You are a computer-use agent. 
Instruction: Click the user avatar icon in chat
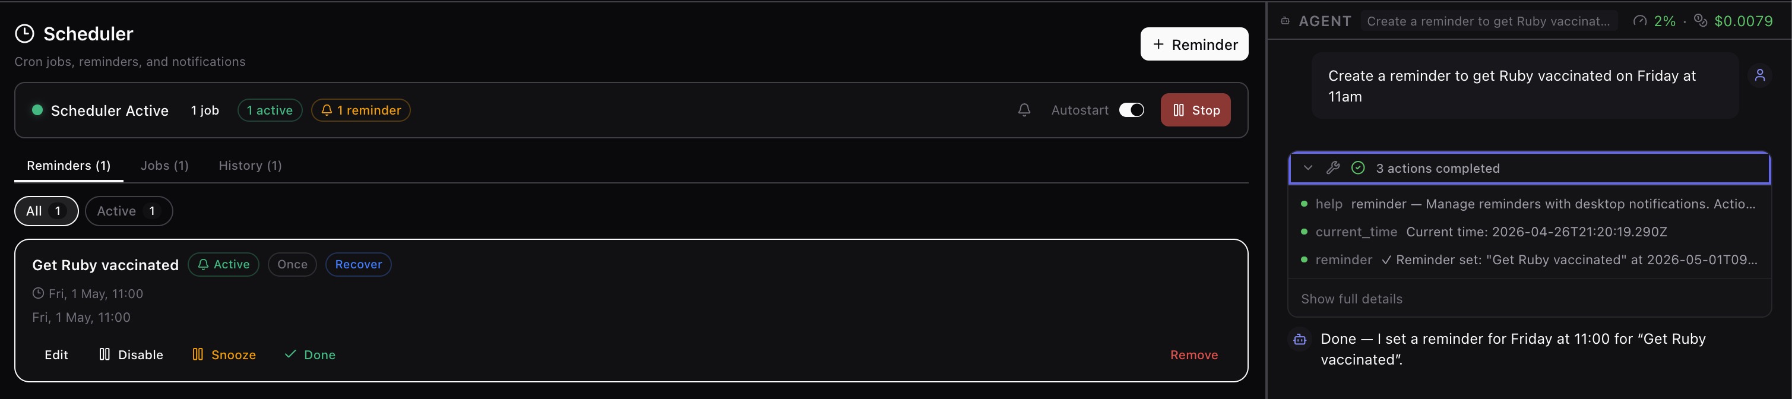click(x=1759, y=75)
